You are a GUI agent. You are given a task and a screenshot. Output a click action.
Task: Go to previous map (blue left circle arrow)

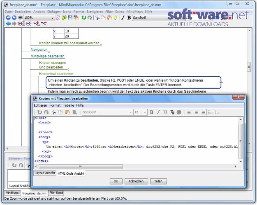click(8, 18)
